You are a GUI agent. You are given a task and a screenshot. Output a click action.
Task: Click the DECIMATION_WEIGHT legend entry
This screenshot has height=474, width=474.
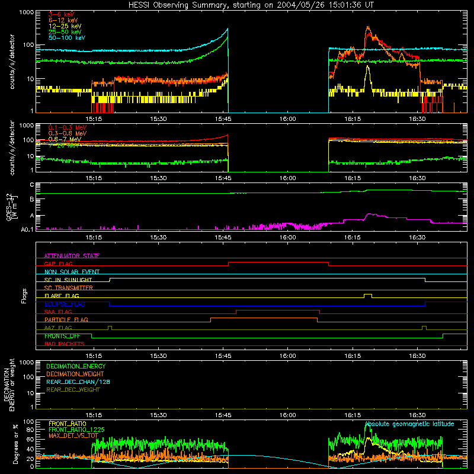75,374
